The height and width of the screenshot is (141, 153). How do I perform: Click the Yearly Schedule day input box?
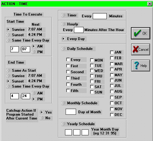tap(85, 132)
